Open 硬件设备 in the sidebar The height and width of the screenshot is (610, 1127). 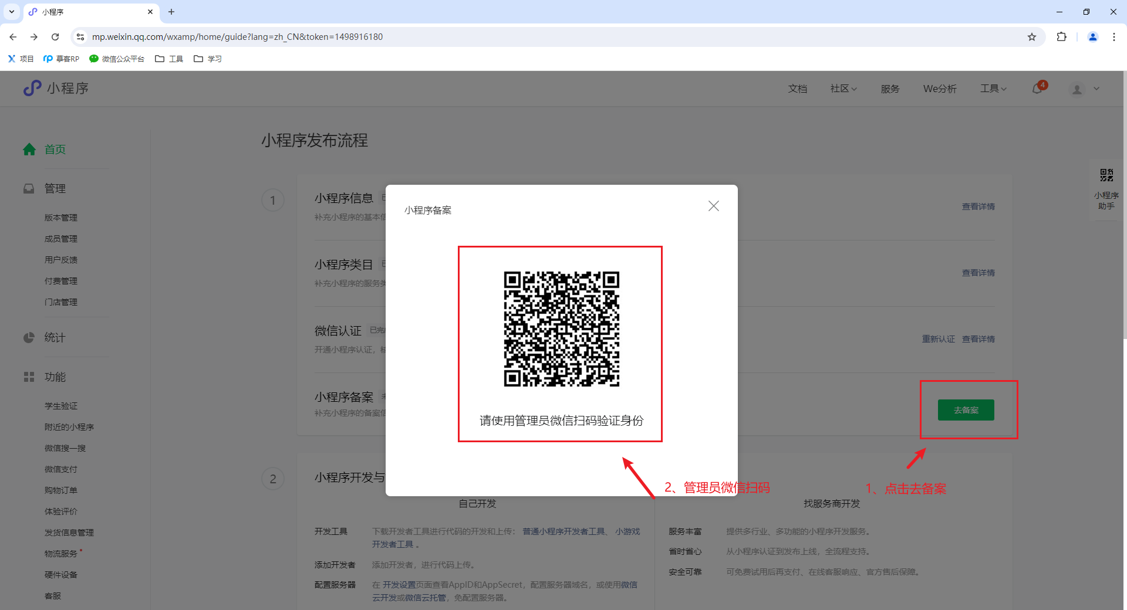[x=61, y=575]
